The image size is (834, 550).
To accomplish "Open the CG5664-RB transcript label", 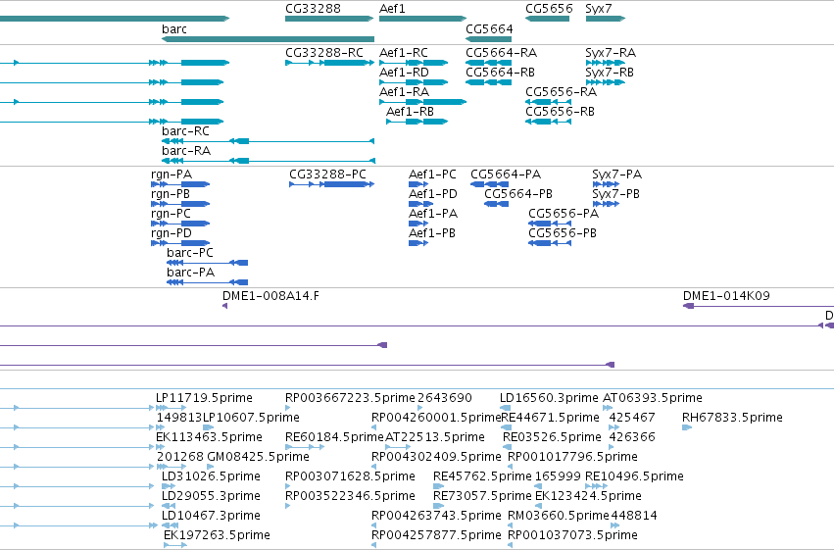I will pyautogui.click(x=500, y=73).
